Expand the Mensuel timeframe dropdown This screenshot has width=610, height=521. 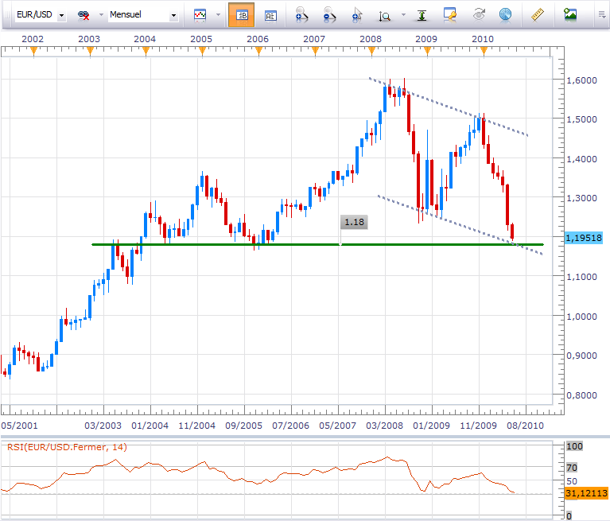(173, 15)
